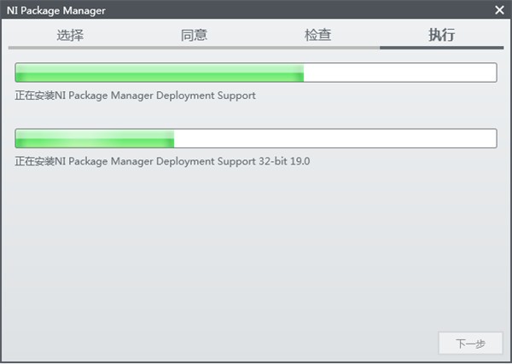Select the active 执行 tab
This screenshot has width=512, height=364.
[x=441, y=36]
